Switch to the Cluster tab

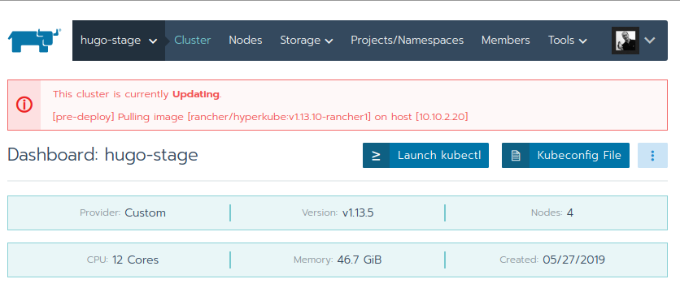coord(193,41)
